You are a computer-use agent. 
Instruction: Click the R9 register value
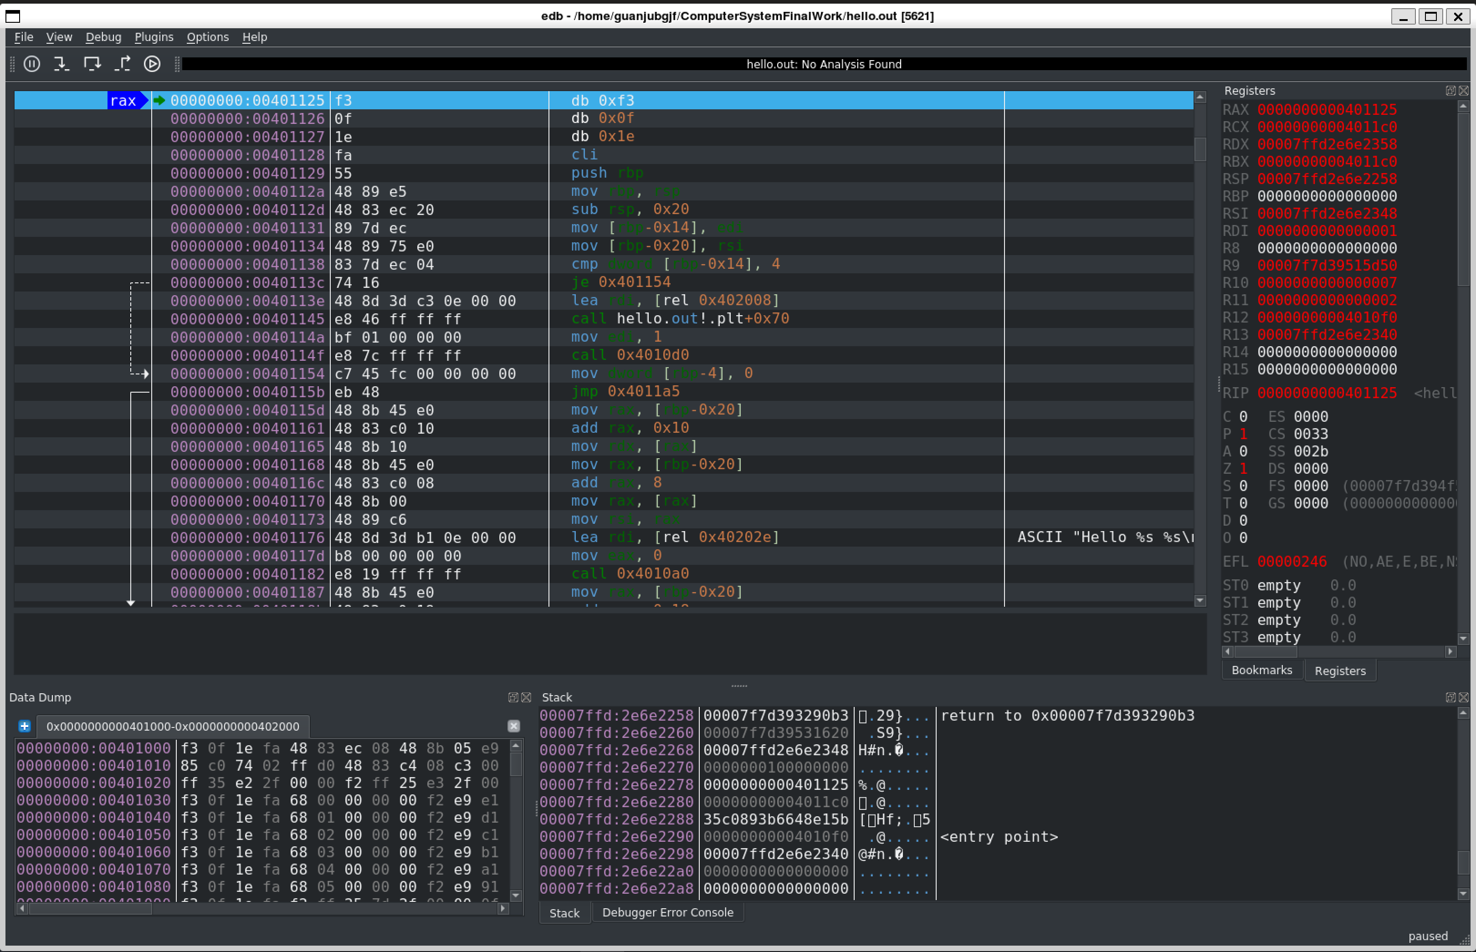click(x=1327, y=265)
